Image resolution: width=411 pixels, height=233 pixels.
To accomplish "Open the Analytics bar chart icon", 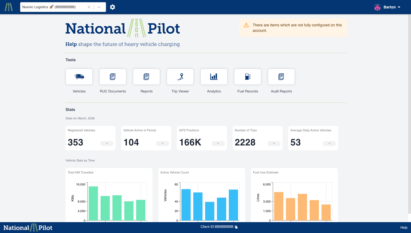I will point(214,77).
